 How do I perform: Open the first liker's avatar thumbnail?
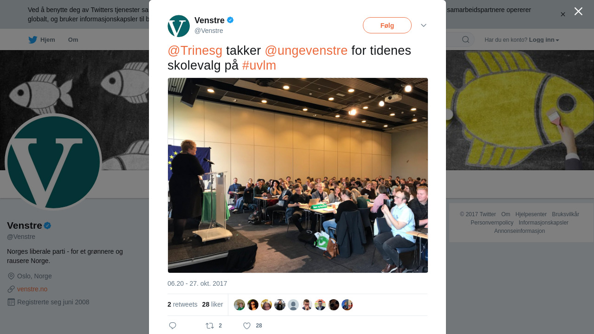tap(239, 305)
